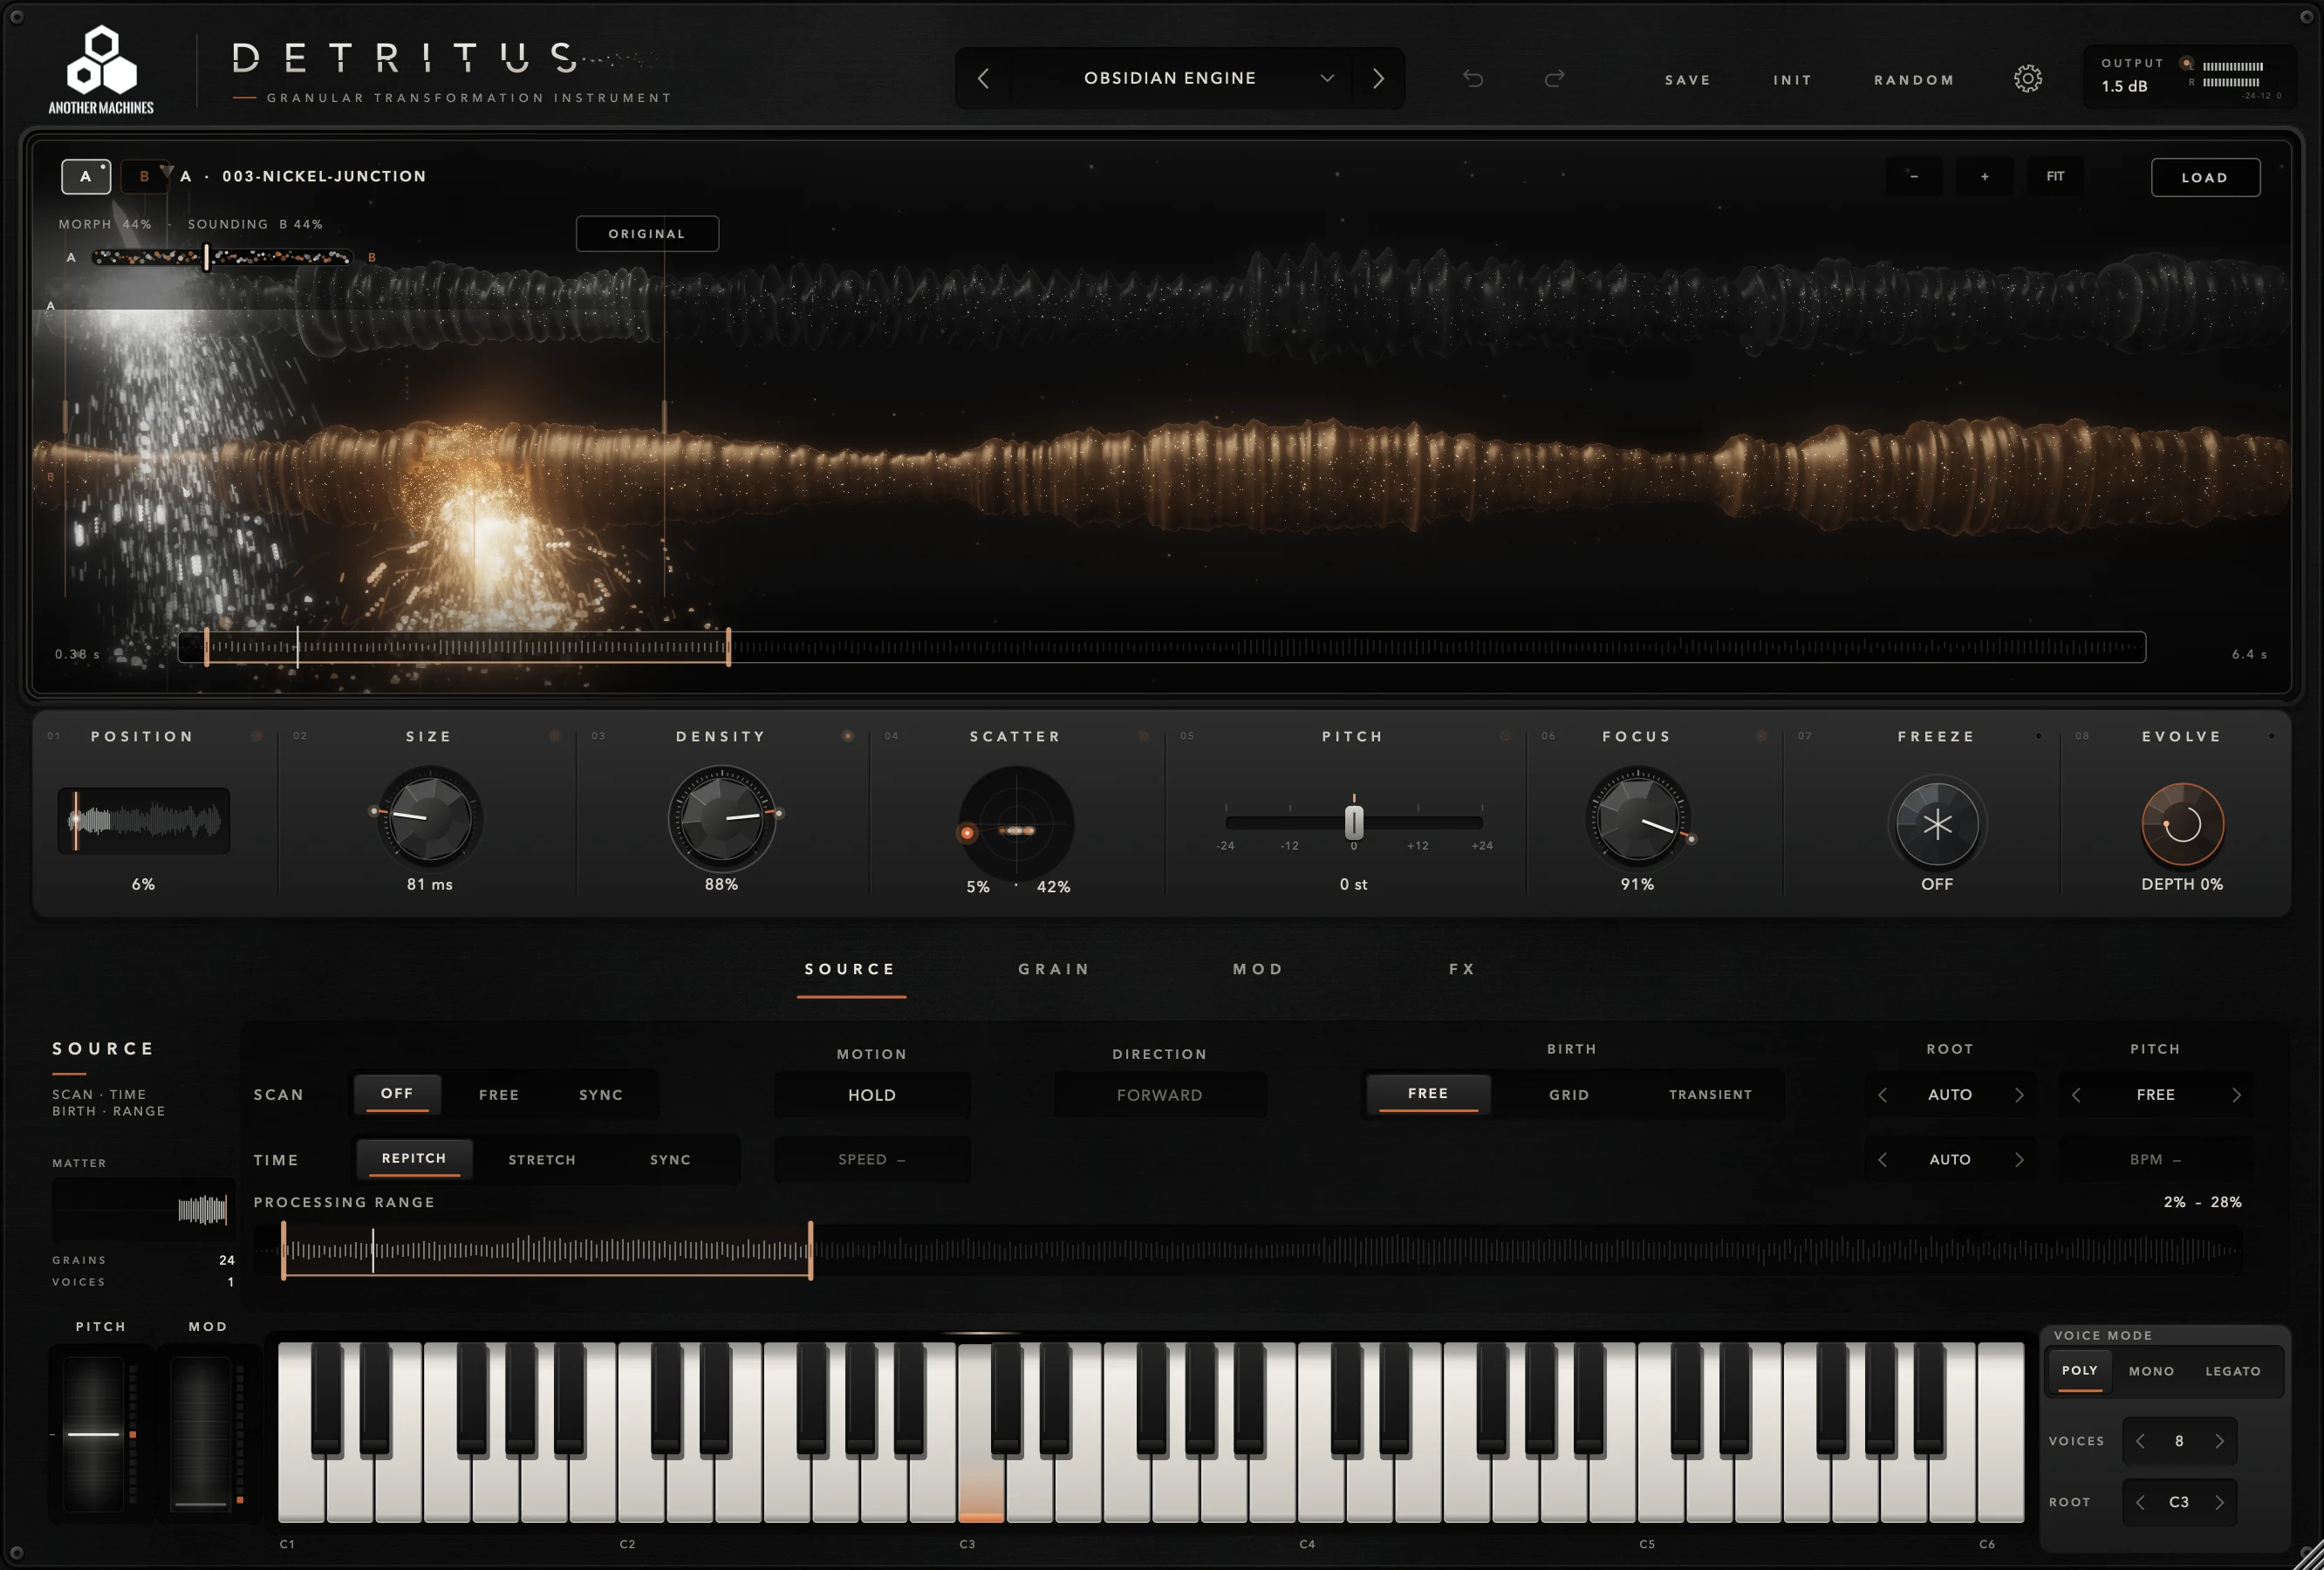
Task: Click the Density knob
Action: [721, 818]
